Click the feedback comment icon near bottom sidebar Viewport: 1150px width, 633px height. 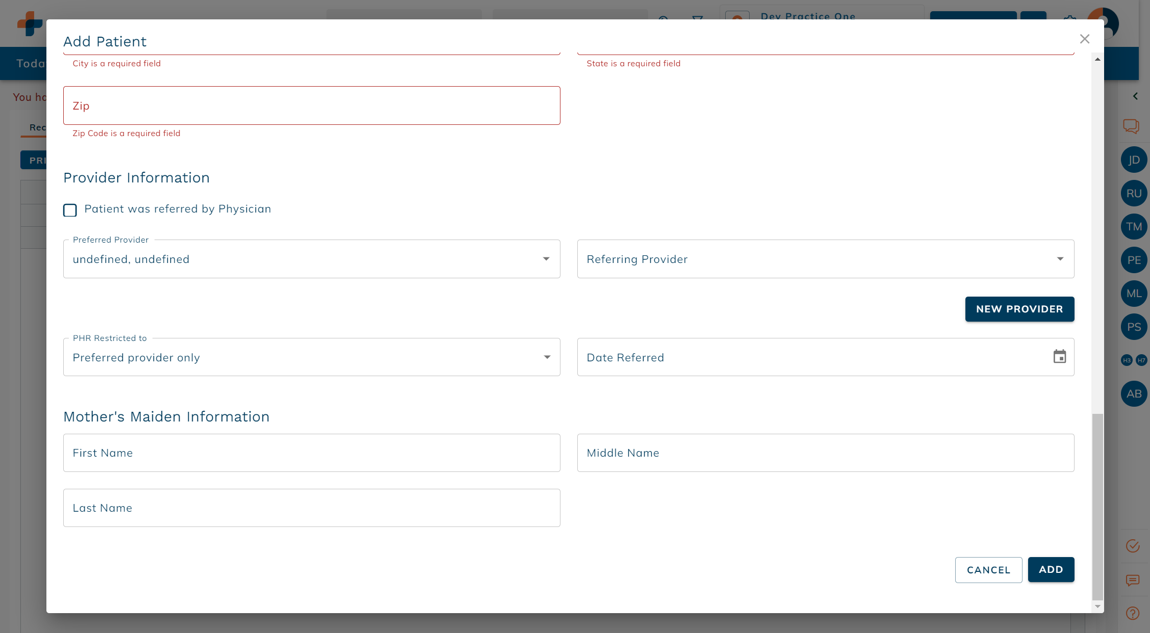pyautogui.click(x=1133, y=581)
